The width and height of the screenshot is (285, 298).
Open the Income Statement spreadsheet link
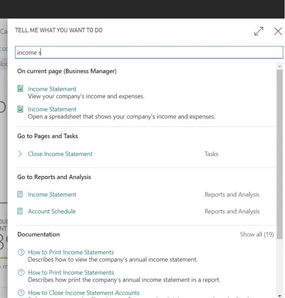tap(52, 109)
